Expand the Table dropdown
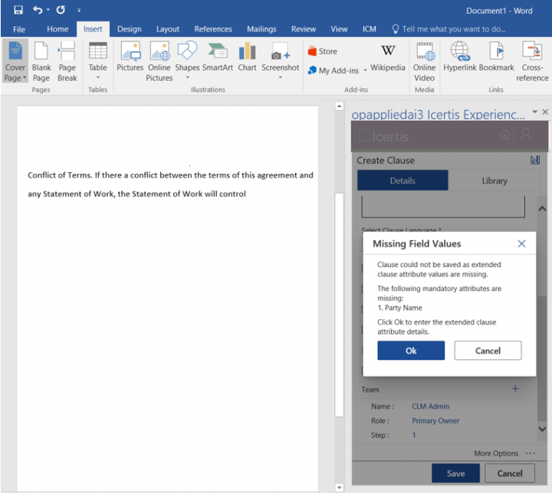552x493 pixels. [x=98, y=77]
